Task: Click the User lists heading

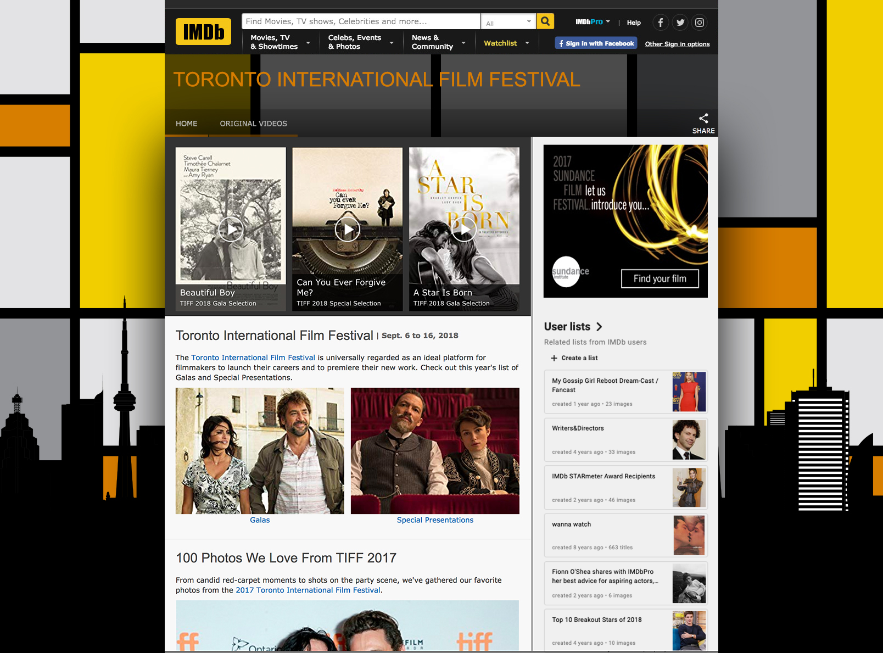Action: pos(567,327)
